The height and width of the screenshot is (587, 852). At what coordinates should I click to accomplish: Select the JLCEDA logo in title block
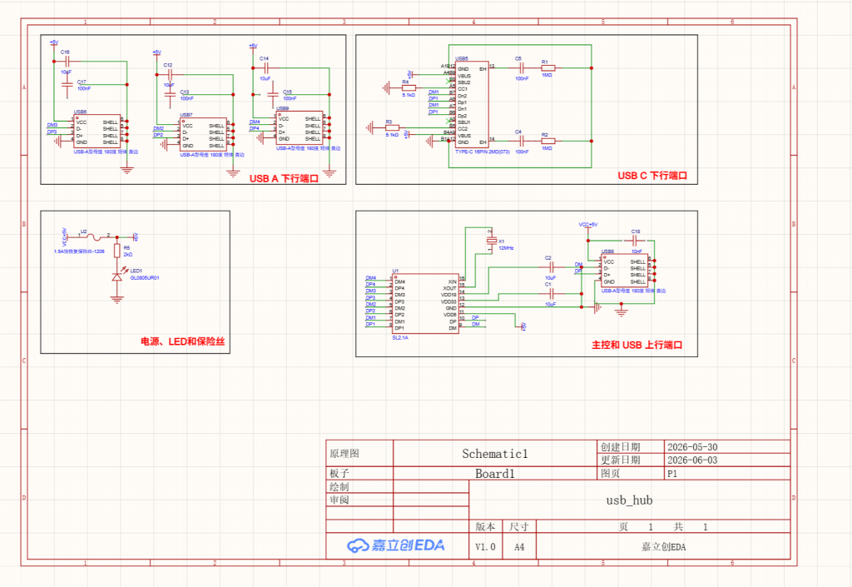point(396,545)
